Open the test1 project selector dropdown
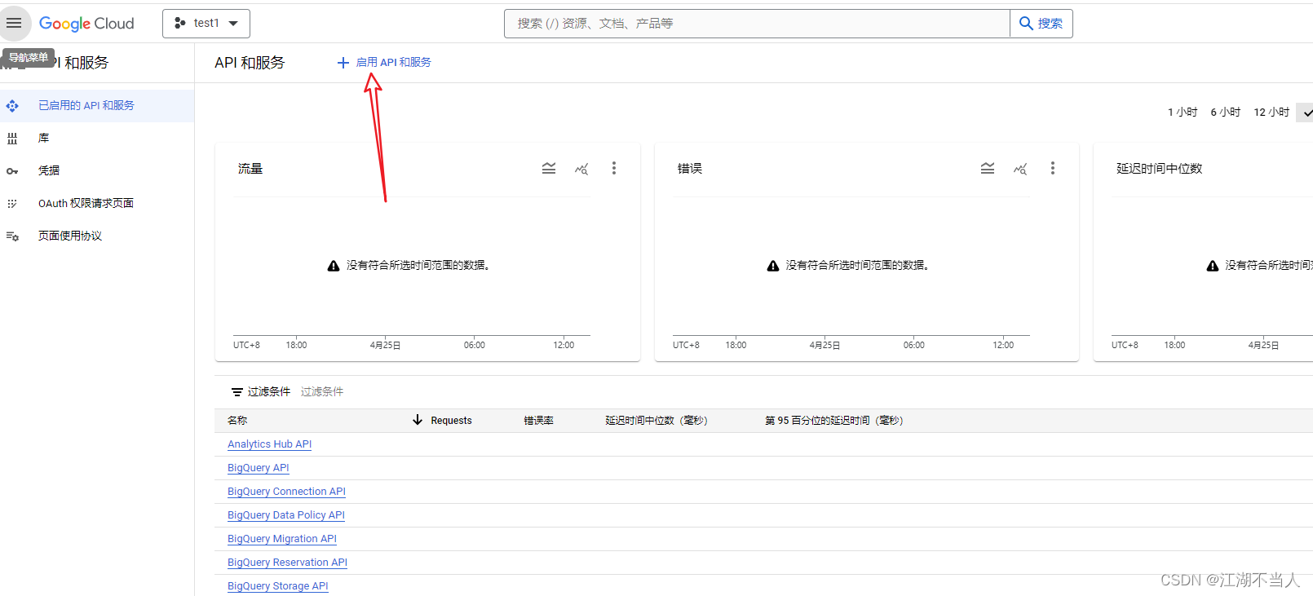The width and height of the screenshot is (1313, 596). click(x=206, y=24)
